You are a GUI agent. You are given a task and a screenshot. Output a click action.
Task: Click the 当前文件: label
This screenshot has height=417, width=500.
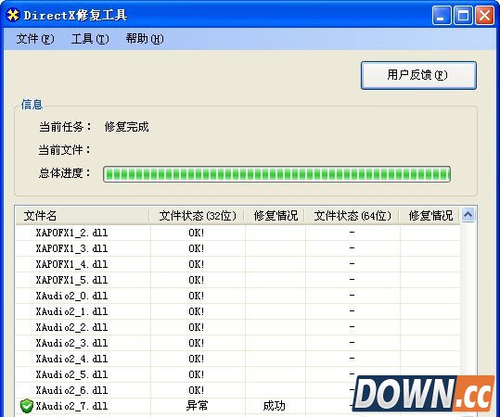click(64, 150)
